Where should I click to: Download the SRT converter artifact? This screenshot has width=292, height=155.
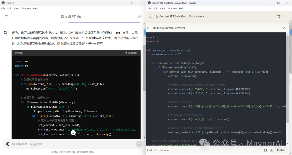coord(271,150)
